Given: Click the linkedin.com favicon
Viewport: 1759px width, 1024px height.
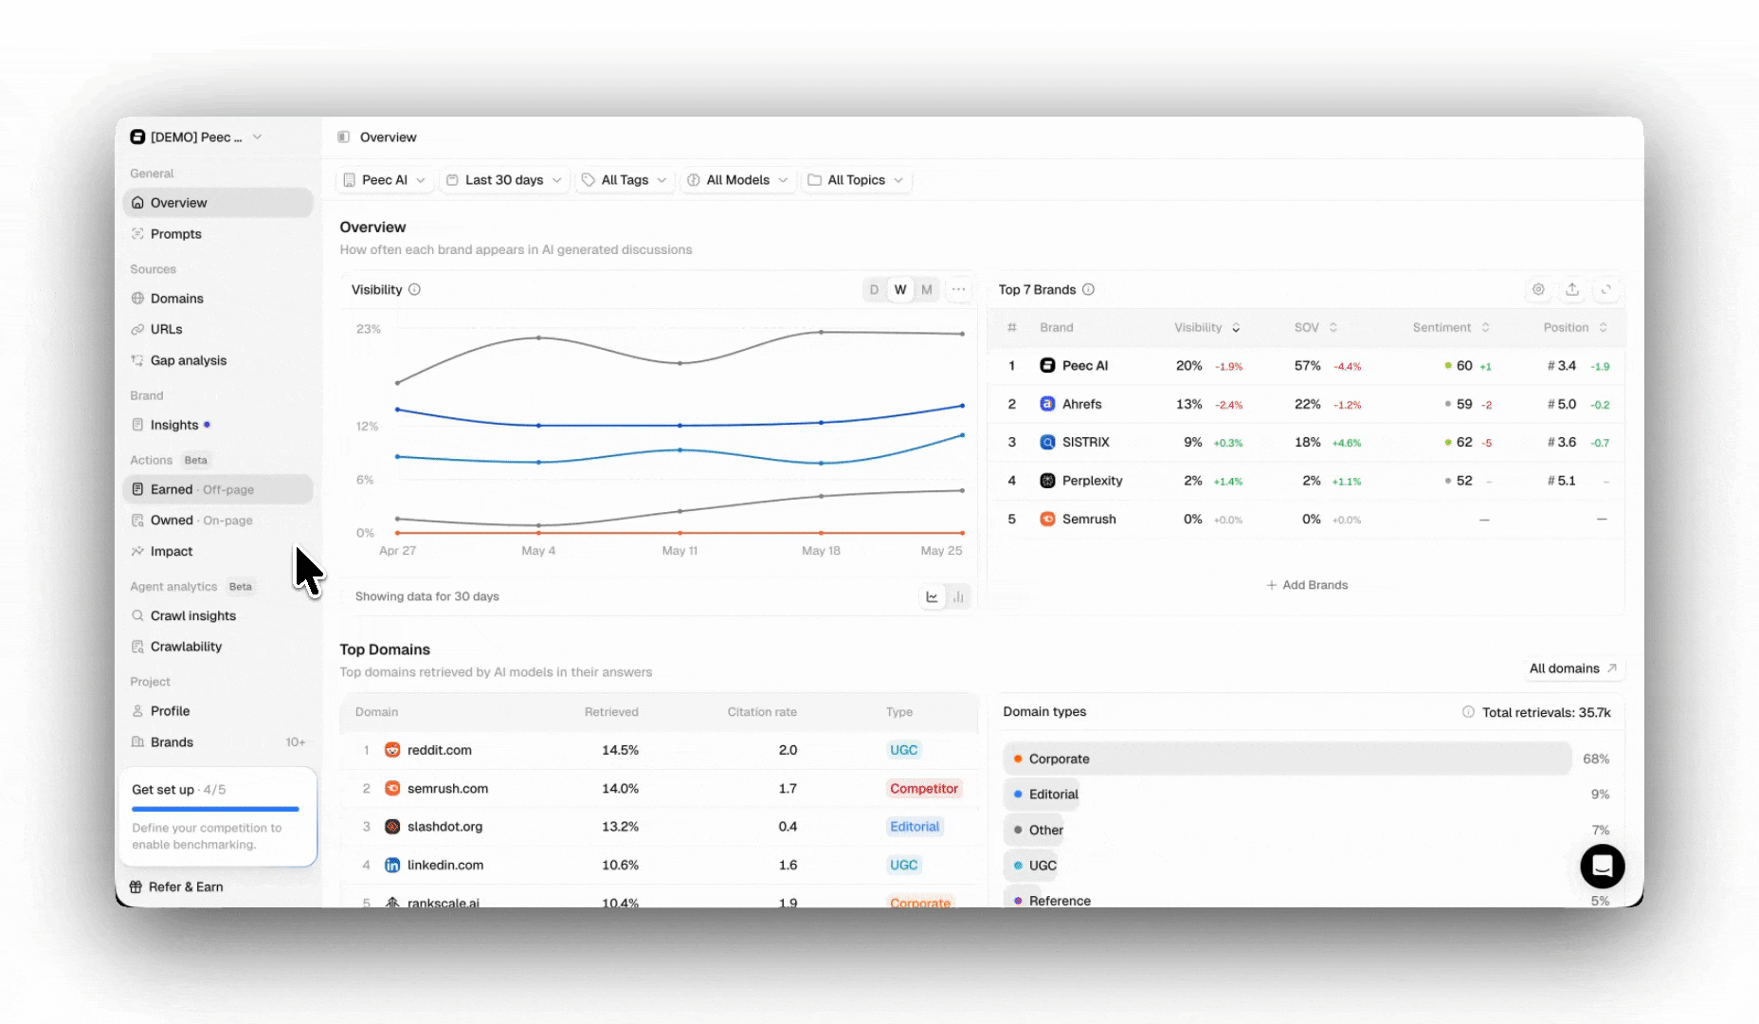Looking at the screenshot, I should coord(392,866).
